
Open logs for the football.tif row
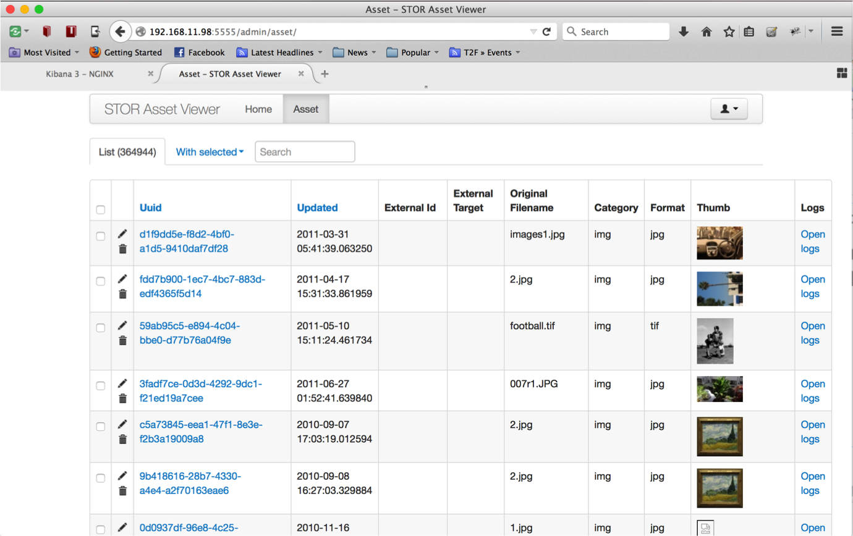813,333
